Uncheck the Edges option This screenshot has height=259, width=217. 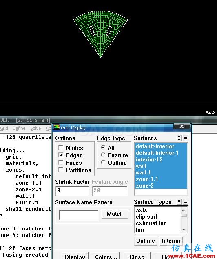[x=61, y=155]
